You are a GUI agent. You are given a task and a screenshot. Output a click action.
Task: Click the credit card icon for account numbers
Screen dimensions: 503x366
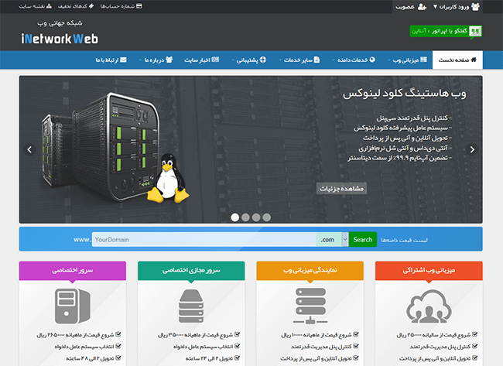click(139, 6)
